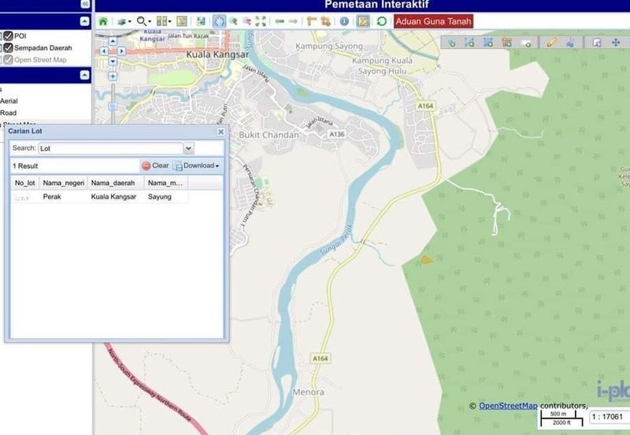The width and height of the screenshot is (630, 435).
Task: Uncheck the POI layer checkbox
Action: (8, 35)
